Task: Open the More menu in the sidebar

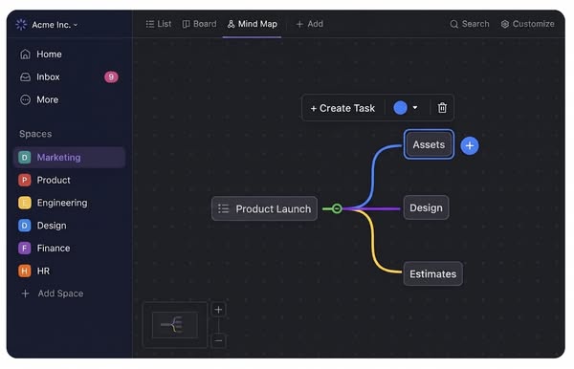Action: point(39,99)
